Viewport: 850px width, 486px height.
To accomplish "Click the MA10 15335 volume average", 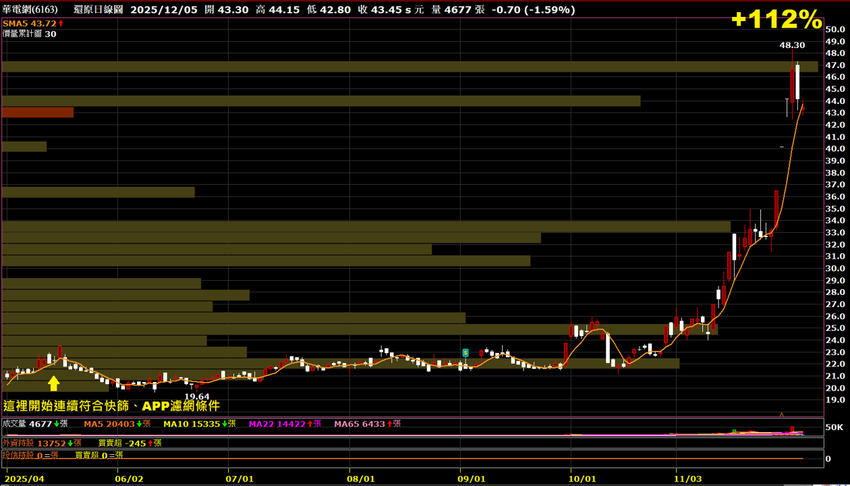I will pyautogui.click(x=200, y=424).
